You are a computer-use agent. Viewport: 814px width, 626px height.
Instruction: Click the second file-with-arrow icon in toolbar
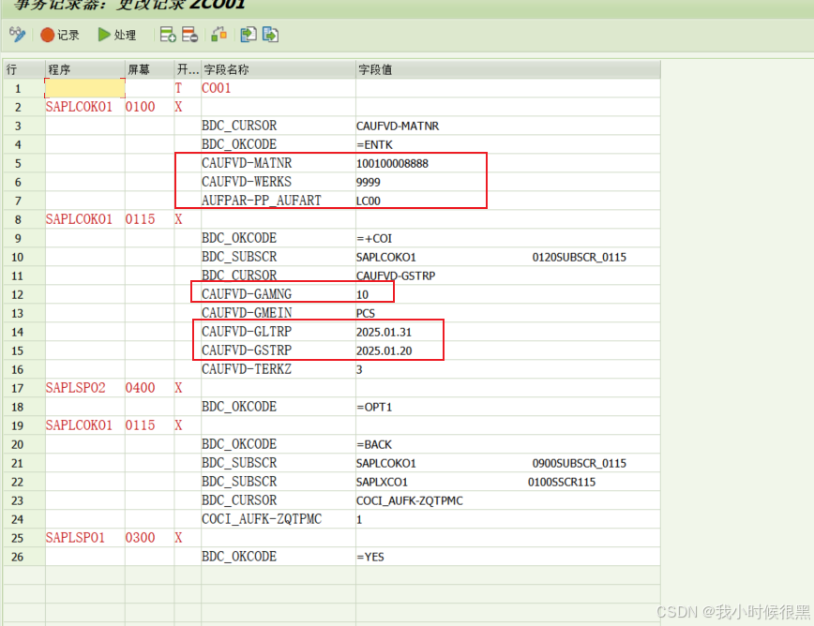pos(270,35)
